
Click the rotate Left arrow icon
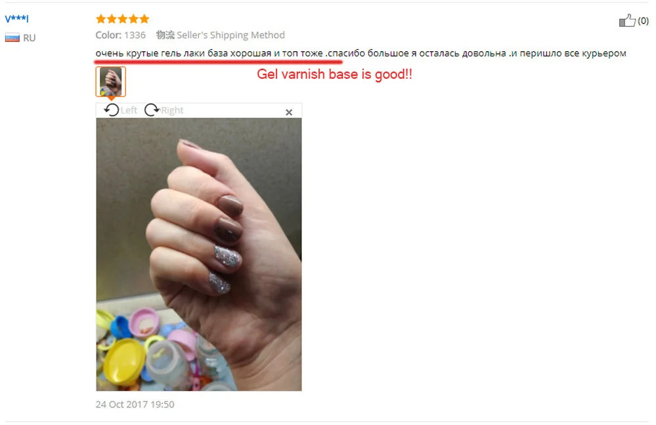pos(112,110)
